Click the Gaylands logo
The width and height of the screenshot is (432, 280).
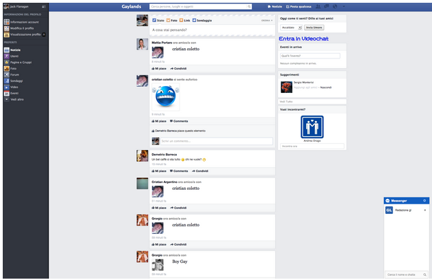click(131, 6)
